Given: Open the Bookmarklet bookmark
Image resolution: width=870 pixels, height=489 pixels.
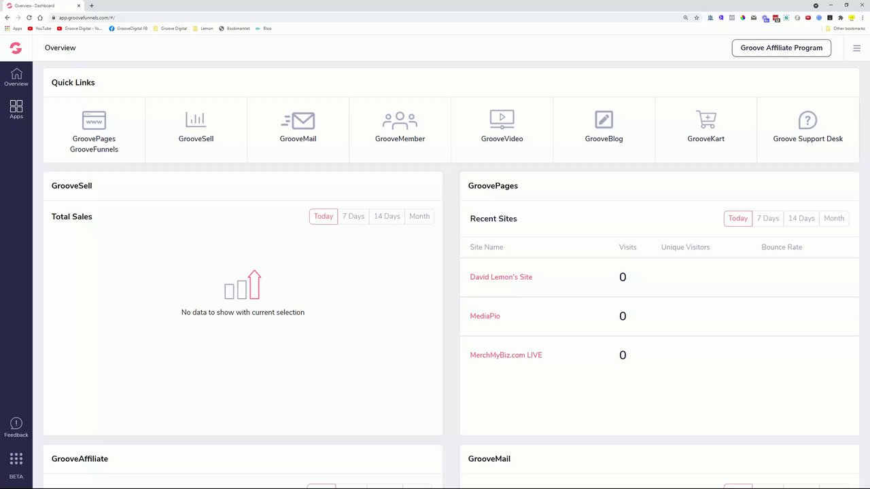Looking at the screenshot, I should [x=234, y=29].
